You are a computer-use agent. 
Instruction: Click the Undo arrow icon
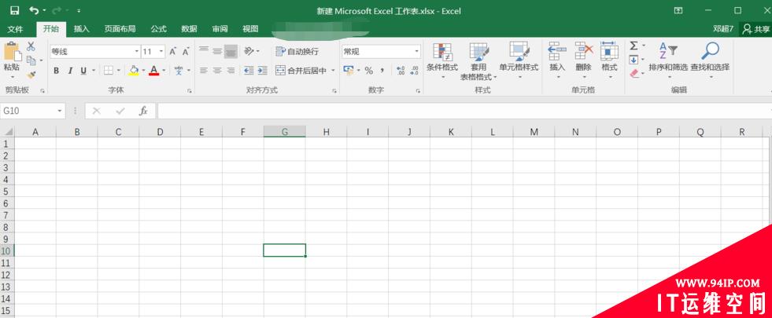tap(34, 10)
